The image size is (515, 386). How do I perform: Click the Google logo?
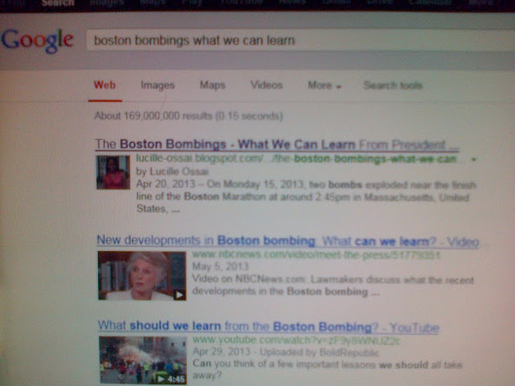click(x=37, y=41)
